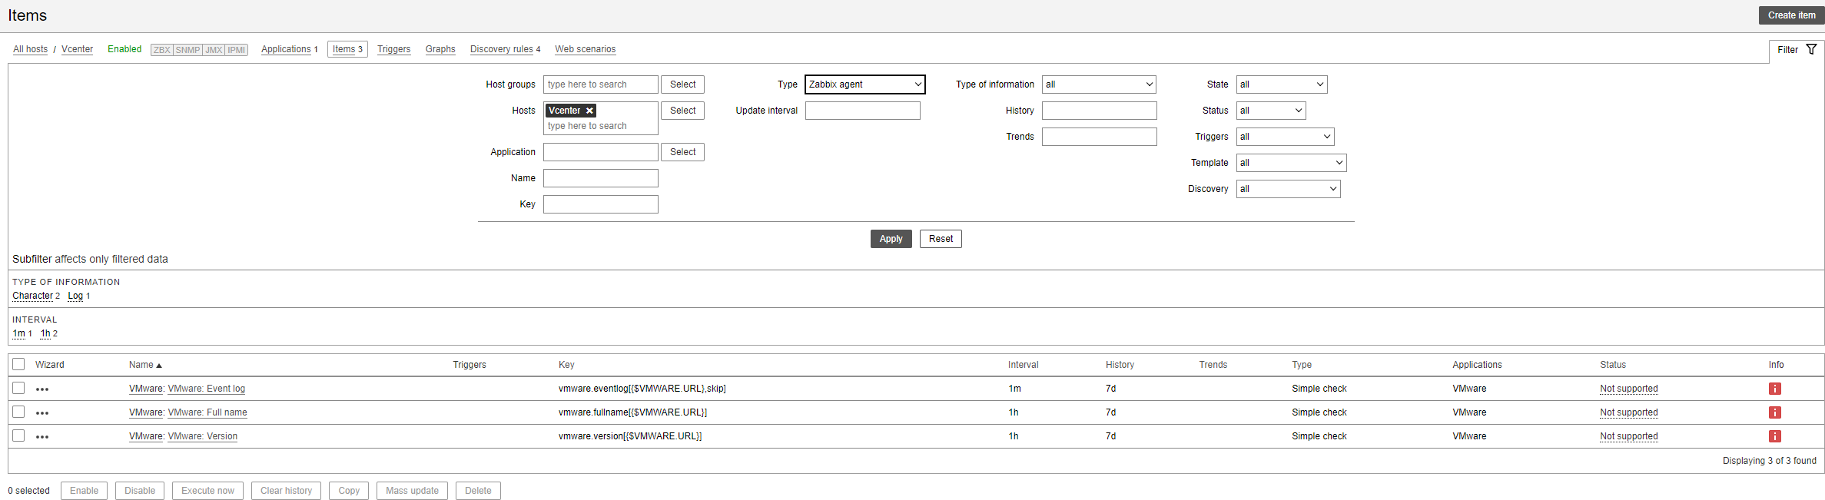Click the Filter funnel icon
This screenshot has height=500, width=1825.
(1811, 49)
